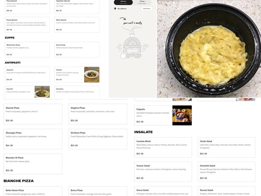Add the Caesar Salad item

point(163,172)
